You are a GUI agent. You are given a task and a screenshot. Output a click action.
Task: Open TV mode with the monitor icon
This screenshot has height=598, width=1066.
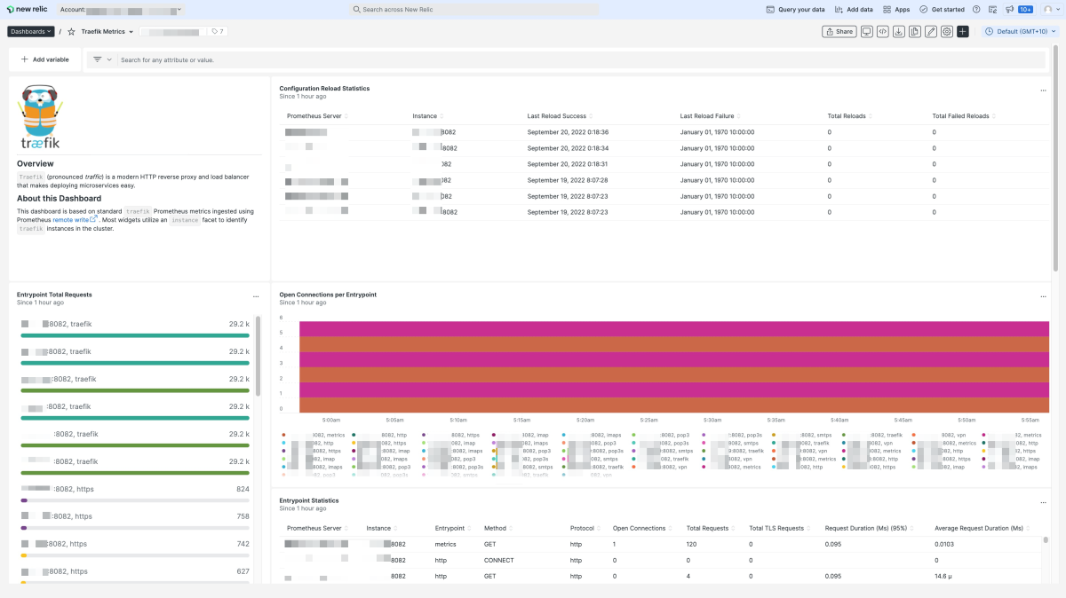click(x=866, y=31)
